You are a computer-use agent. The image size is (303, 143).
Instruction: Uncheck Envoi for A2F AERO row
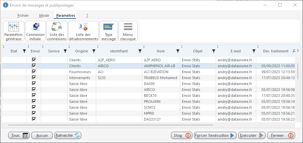(34, 60)
